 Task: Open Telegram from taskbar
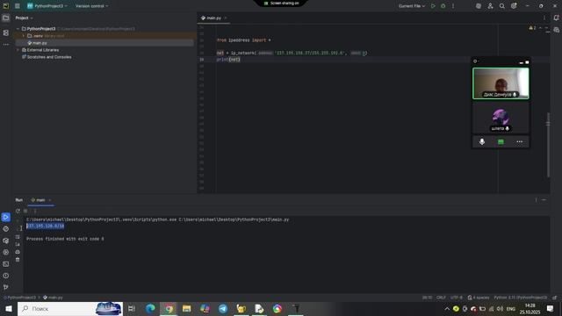point(223,308)
